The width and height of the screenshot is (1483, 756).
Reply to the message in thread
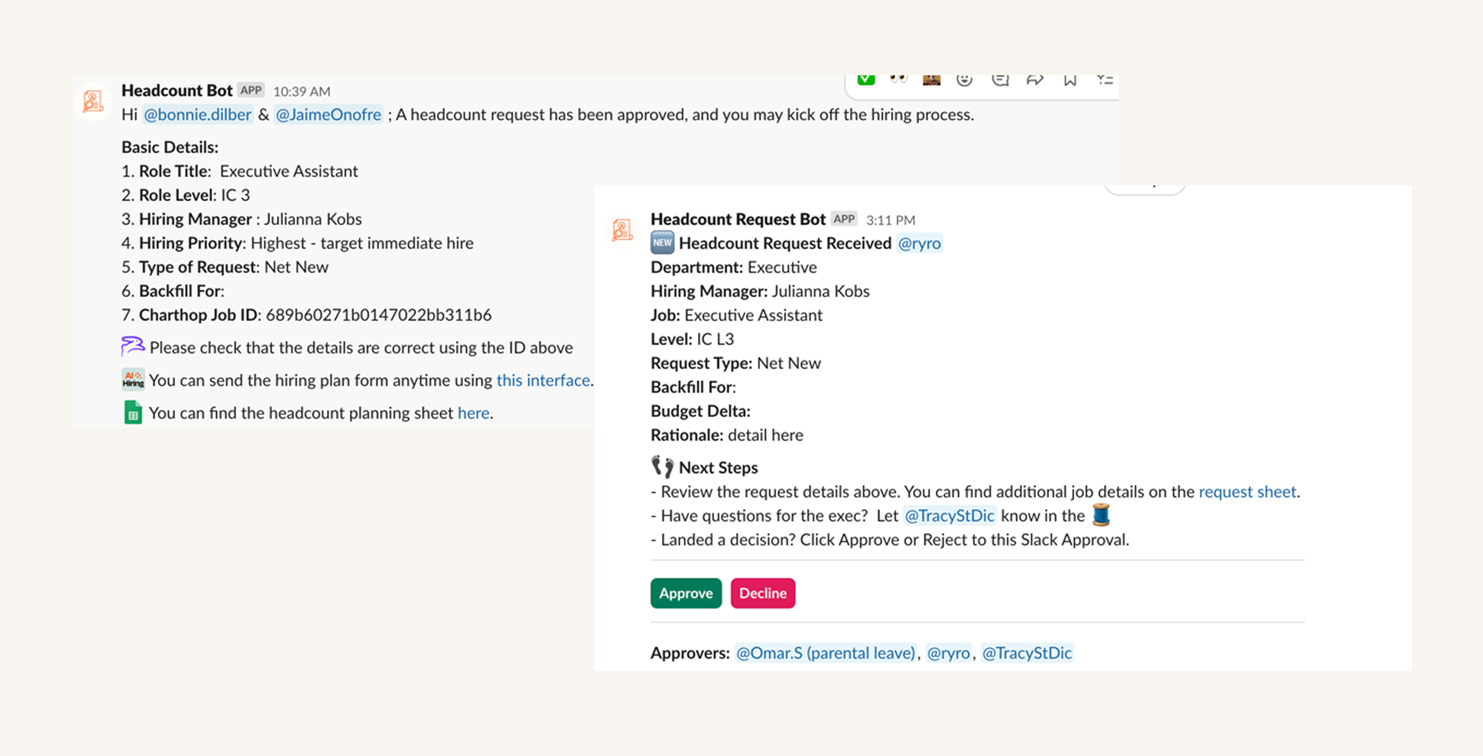[1001, 79]
